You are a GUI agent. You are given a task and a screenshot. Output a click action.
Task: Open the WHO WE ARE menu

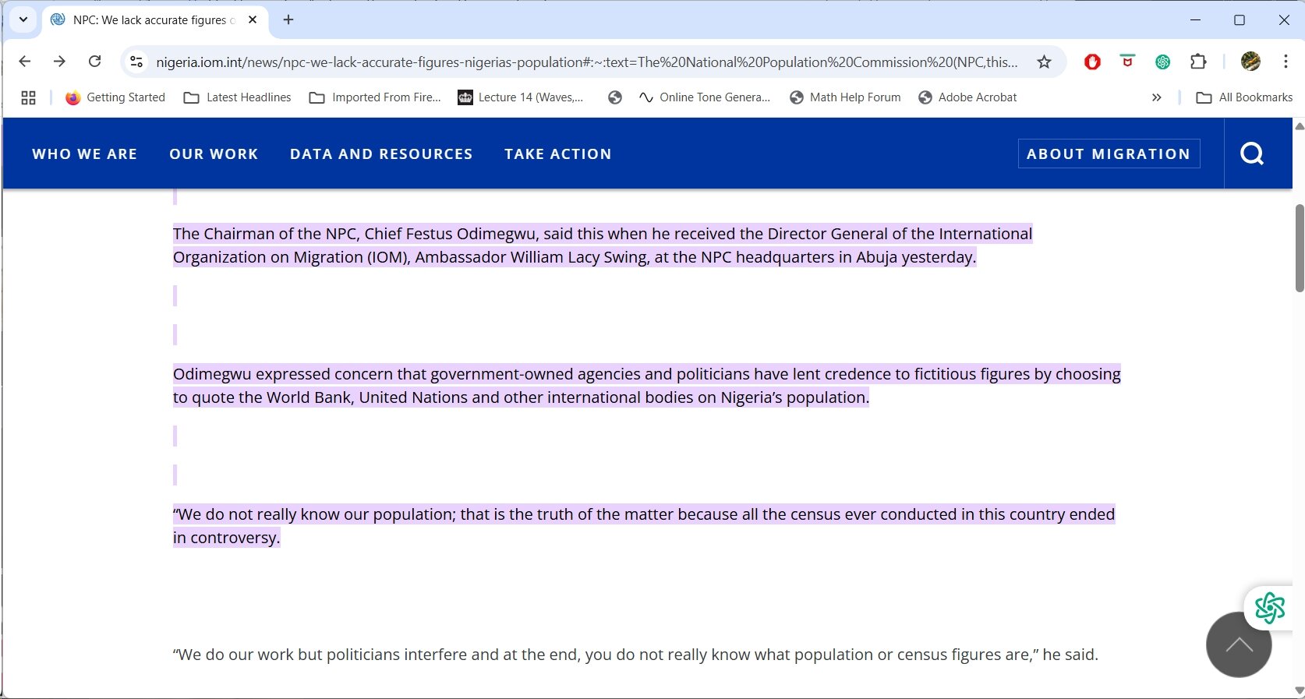coord(85,154)
